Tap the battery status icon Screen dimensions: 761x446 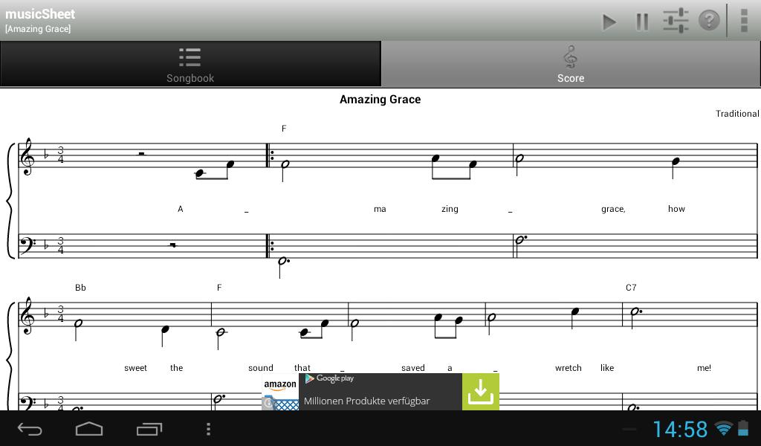(x=743, y=428)
